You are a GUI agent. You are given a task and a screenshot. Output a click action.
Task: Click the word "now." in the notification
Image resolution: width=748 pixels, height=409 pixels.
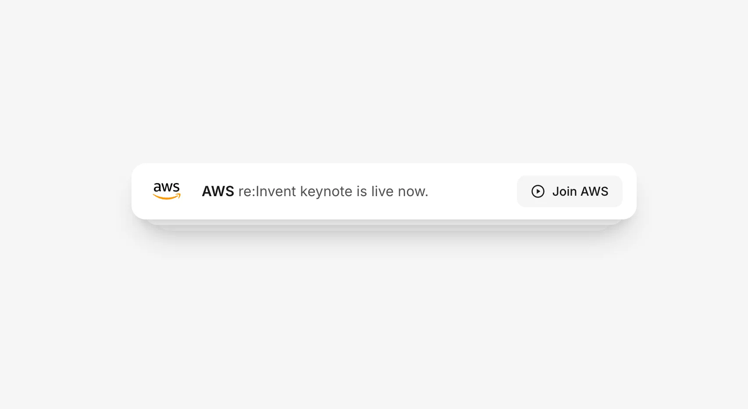click(413, 191)
